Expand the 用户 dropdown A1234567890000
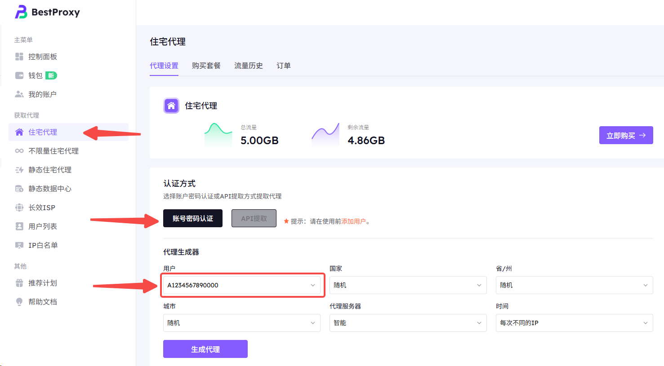 (x=241, y=285)
